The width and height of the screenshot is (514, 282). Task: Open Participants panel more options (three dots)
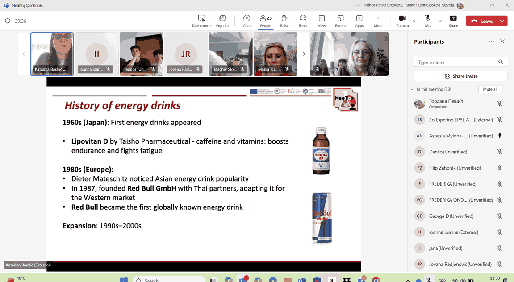tap(491, 41)
